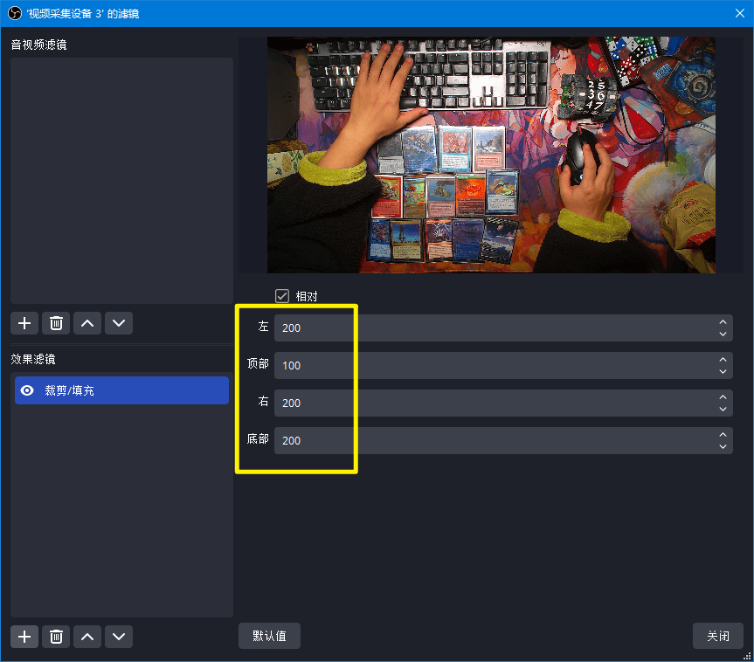Increase the 顶部 value with up stepper

point(723,359)
